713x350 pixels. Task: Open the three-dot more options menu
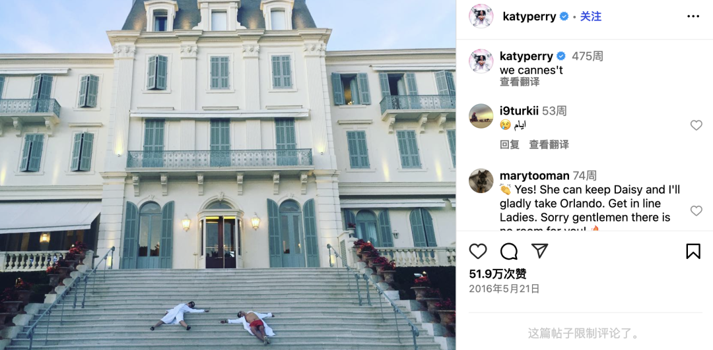pyautogui.click(x=693, y=16)
